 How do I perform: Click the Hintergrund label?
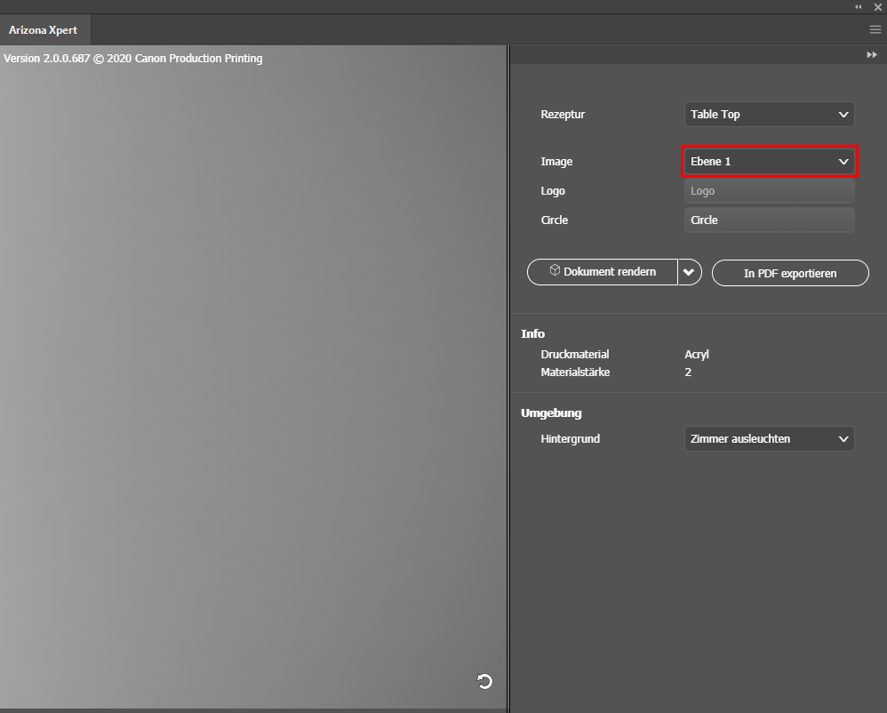point(571,439)
